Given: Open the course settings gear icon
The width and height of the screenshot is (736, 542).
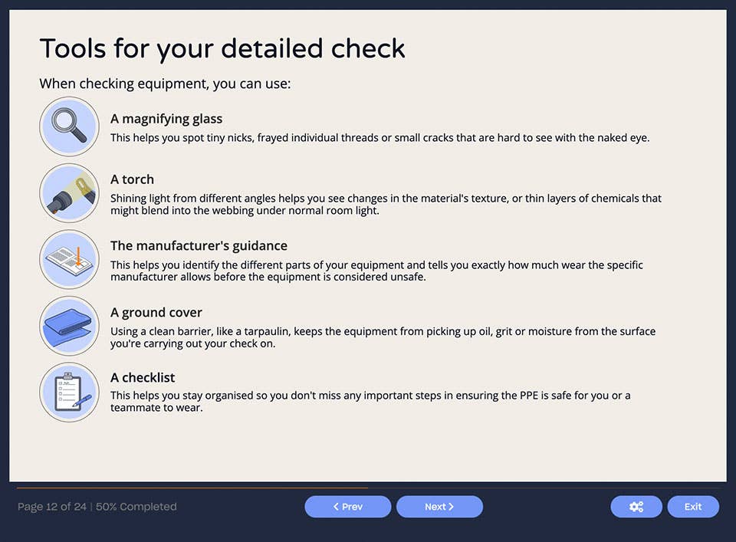Looking at the screenshot, I should (636, 507).
